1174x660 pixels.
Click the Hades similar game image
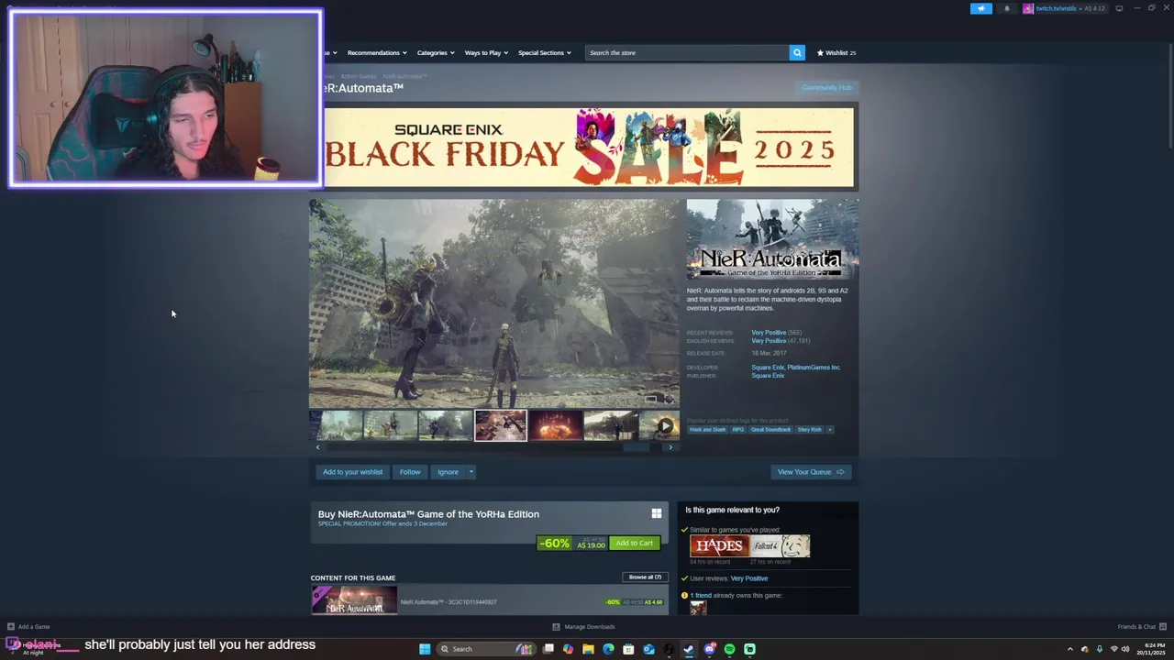[x=719, y=546]
